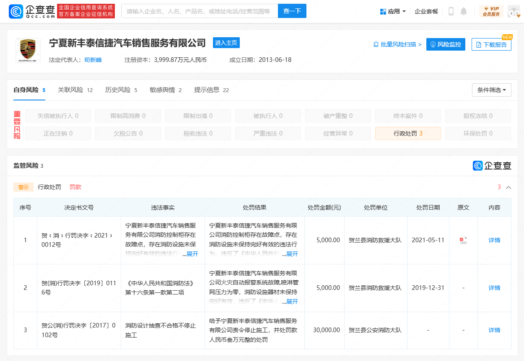Image resolution: width=524 pixels, height=361 pixels.
Task: Select the 税收违法 0 filter
Action: [198, 133]
